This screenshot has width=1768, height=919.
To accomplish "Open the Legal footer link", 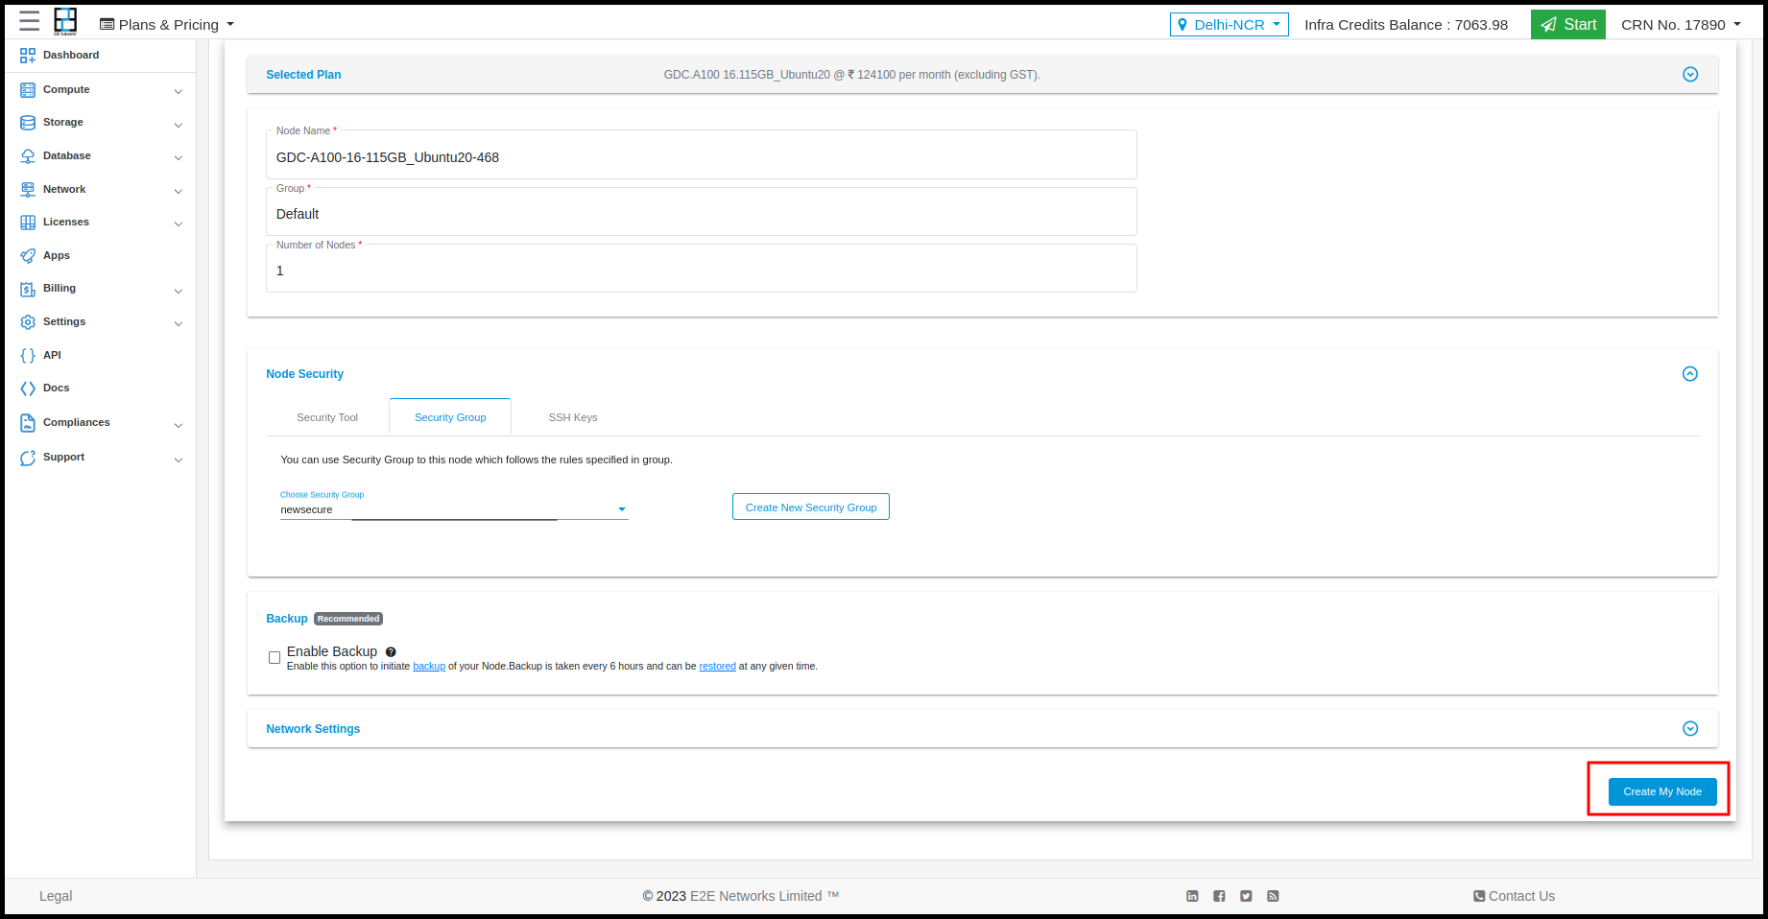I will click(x=56, y=896).
